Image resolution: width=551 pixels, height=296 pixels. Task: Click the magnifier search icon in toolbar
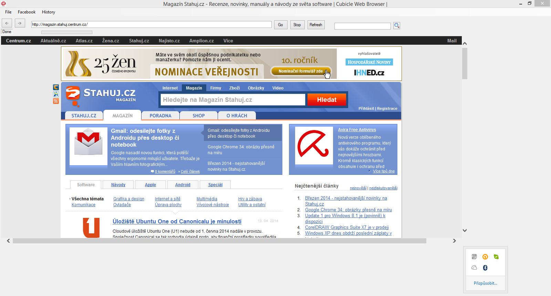click(x=397, y=25)
